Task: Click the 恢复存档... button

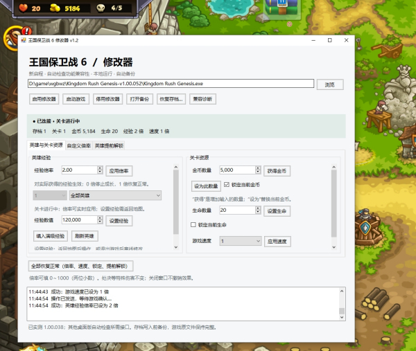Action: click(x=171, y=99)
